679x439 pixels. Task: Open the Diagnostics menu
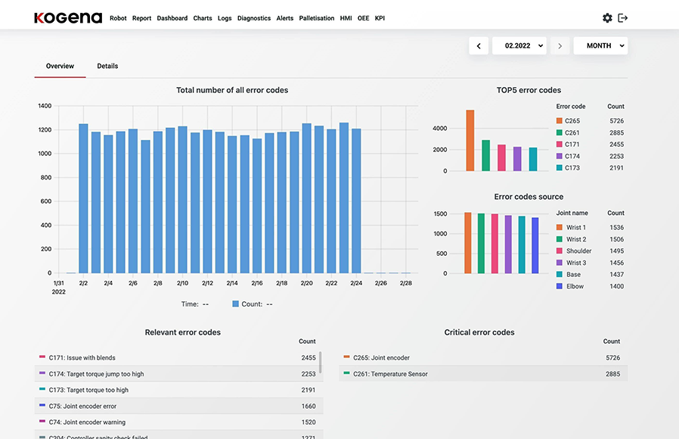coord(253,18)
